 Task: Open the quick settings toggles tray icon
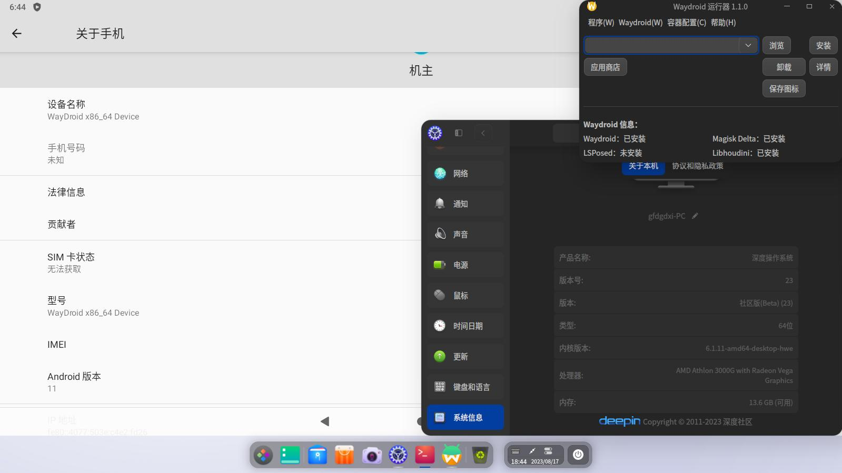pos(548,451)
